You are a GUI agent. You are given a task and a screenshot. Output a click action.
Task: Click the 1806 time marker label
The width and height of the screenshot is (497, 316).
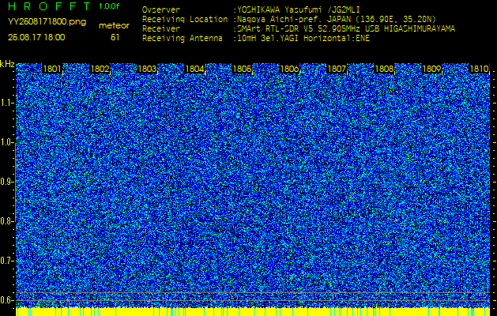tap(289, 69)
